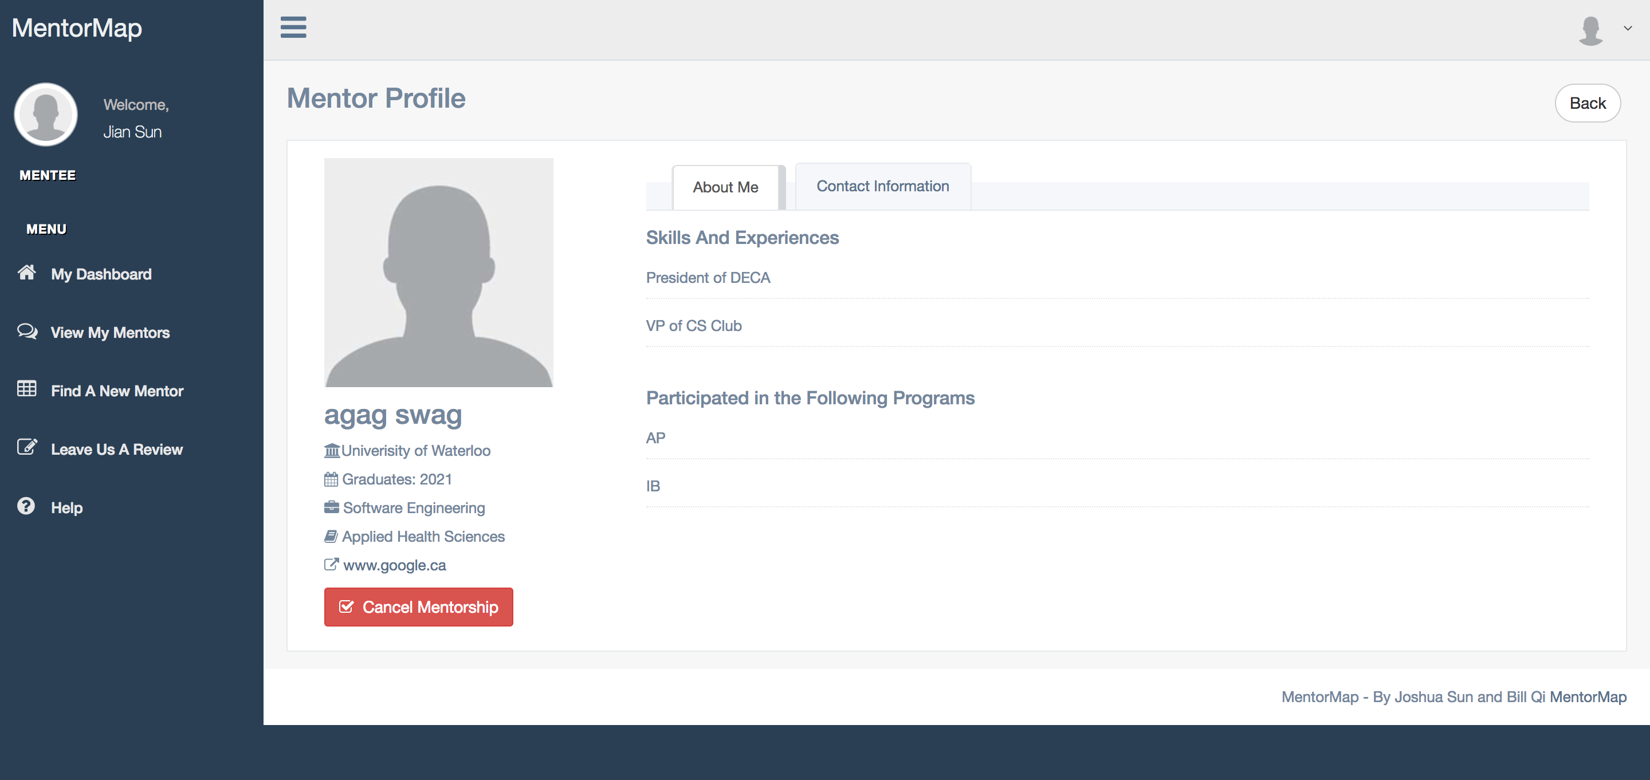Click the university building icon
1650x780 pixels.
tap(332, 450)
